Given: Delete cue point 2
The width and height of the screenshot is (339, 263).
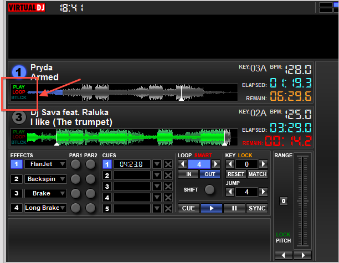Looking at the screenshot, I should 168,176.
